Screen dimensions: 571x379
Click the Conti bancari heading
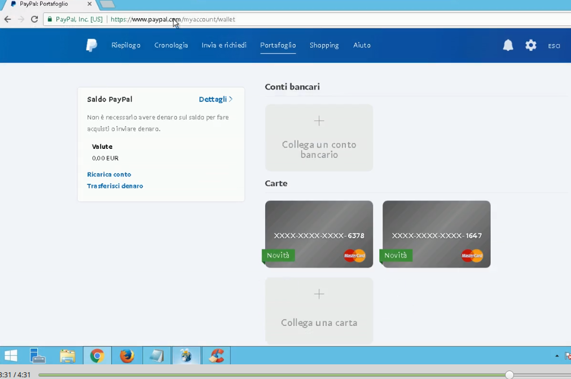tap(292, 87)
